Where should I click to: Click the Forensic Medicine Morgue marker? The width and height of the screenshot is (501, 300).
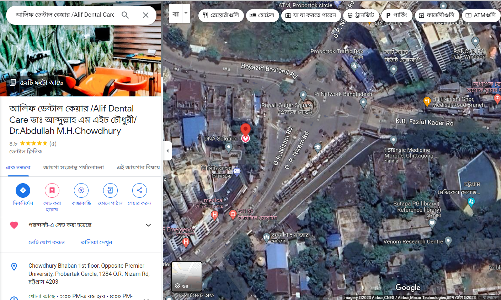click(393, 140)
